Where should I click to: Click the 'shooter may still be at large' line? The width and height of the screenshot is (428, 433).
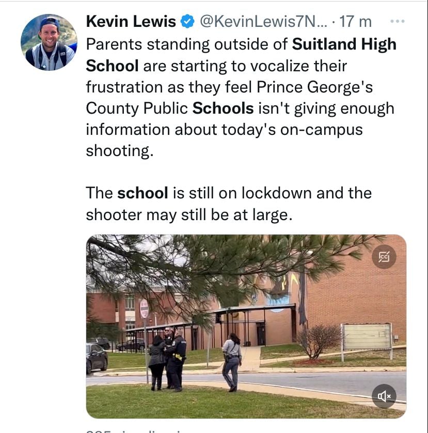pyautogui.click(x=189, y=215)
